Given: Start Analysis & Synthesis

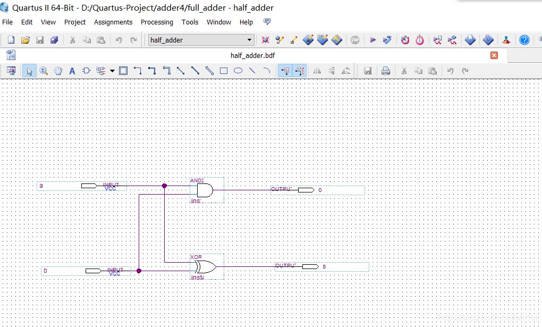Looking at the screenshot, I should [x=387, y=40].
